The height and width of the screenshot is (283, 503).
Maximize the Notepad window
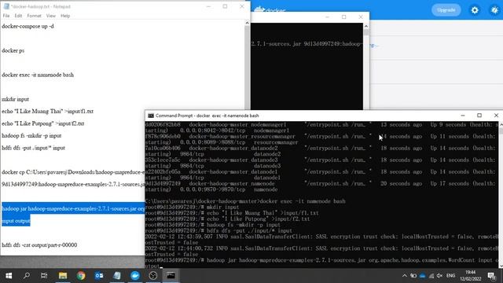[x=226, y=6]
